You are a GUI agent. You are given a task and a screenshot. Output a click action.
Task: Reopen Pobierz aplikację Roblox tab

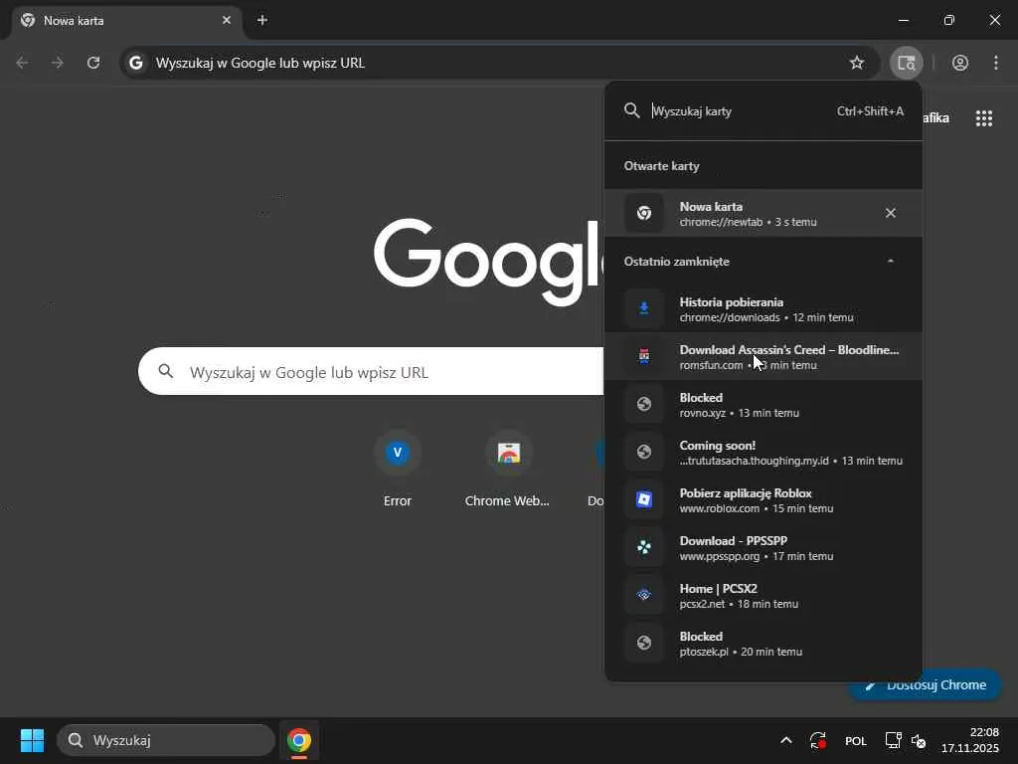coord(763,500)
